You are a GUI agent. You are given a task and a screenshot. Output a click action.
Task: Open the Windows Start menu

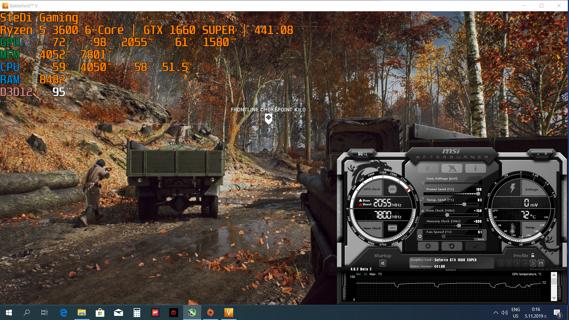[x=9, y=313]
